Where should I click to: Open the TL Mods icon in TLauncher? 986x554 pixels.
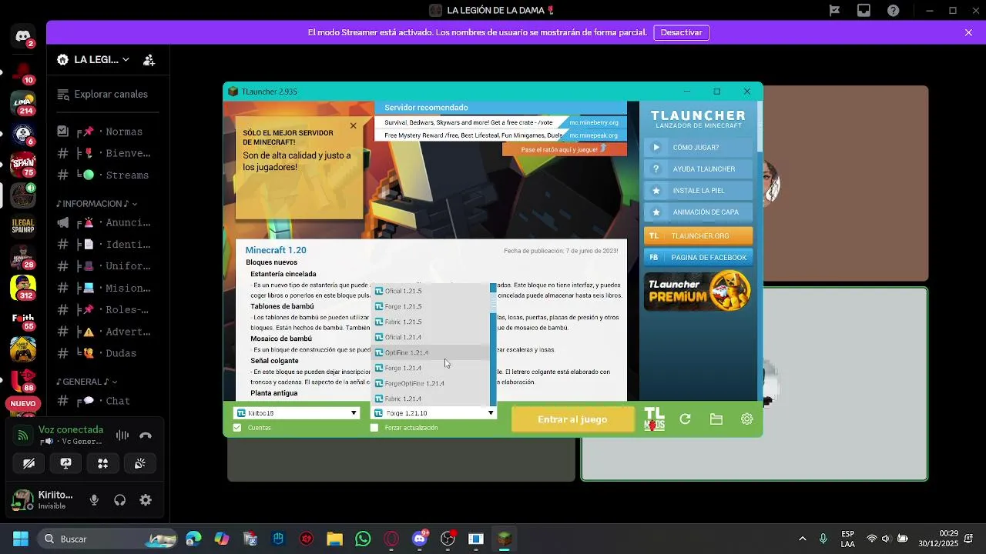654,419
